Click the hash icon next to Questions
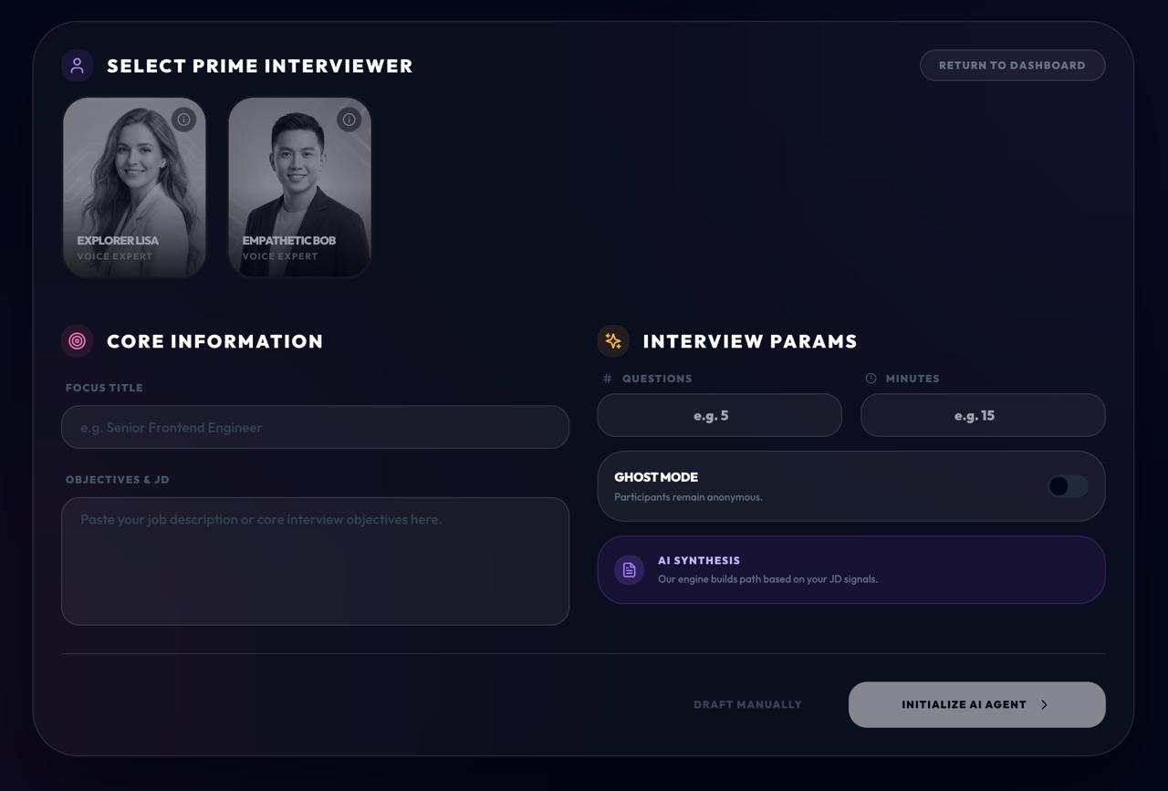 tap(608, 379)
